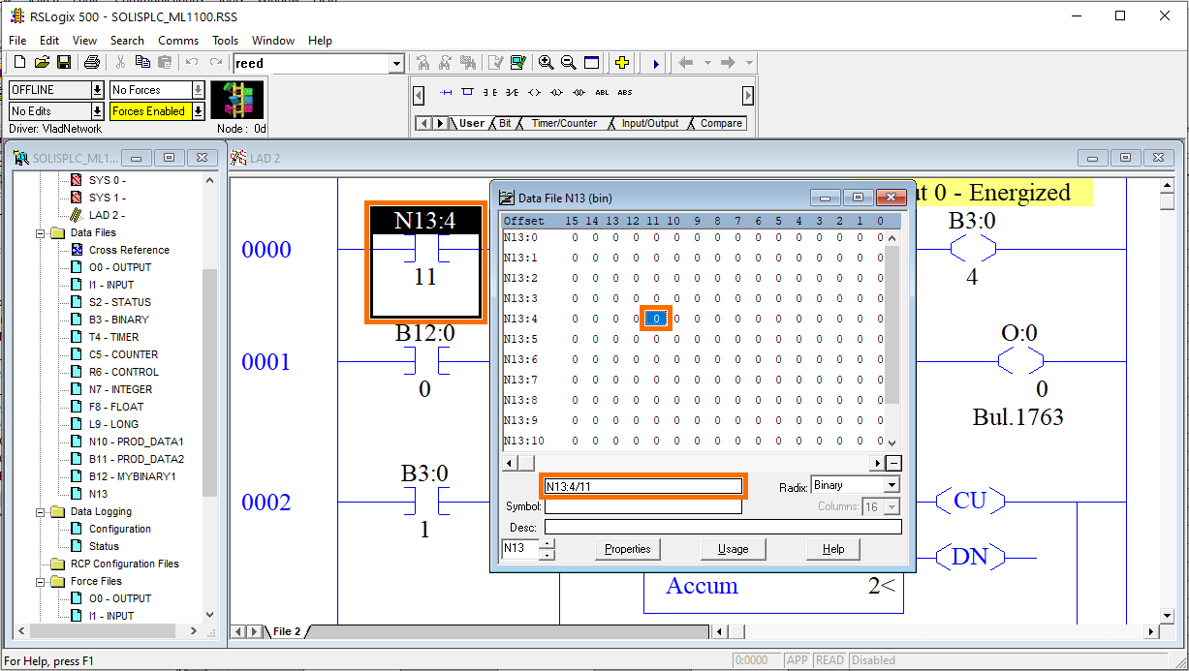Increment the N13 file number stepper
This screenshot has height=671, width=1189.
point(548,544)
